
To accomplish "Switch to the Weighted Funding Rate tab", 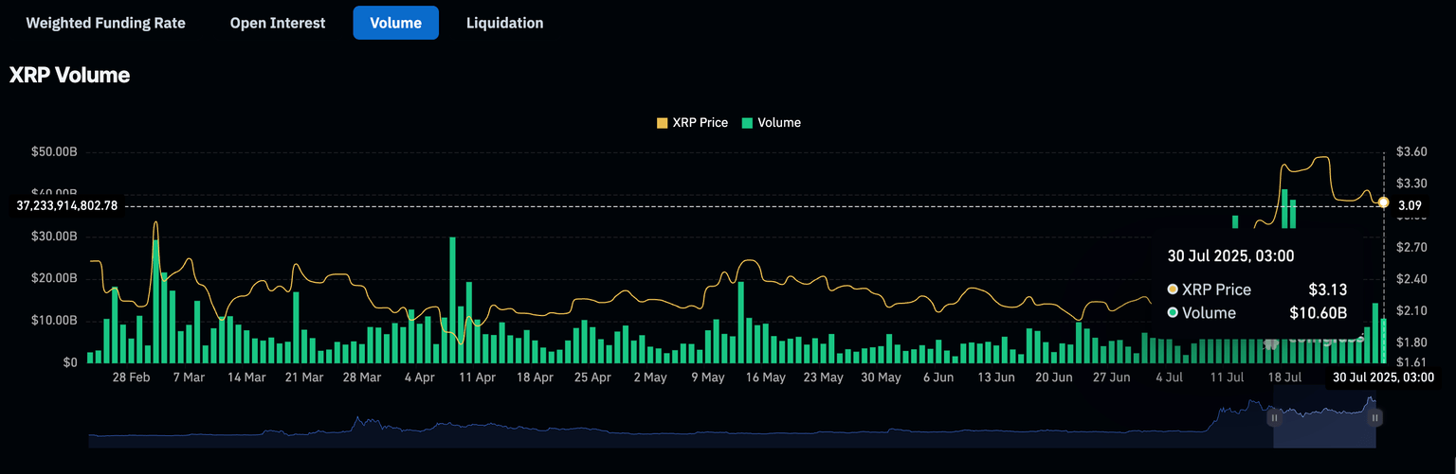I will pos(105,23).
